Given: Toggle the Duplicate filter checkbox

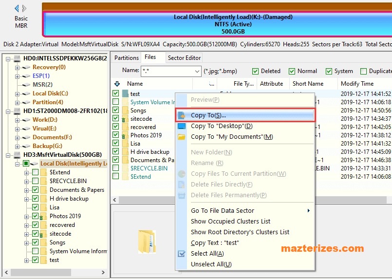Looking at the screenshot, I should [x=363, y=71].
